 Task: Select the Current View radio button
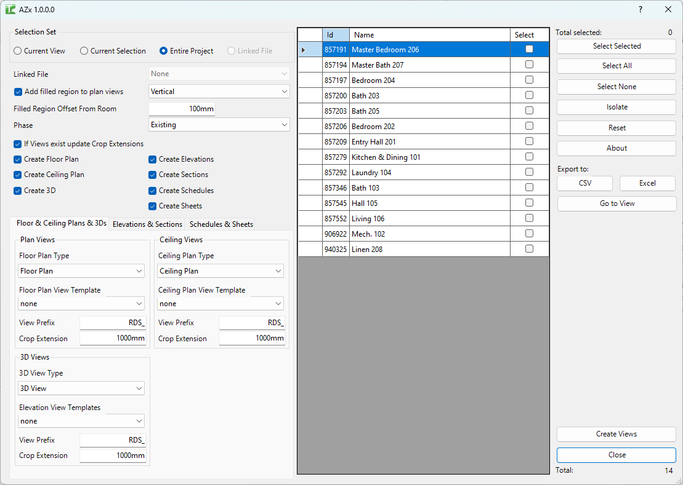coord(17,51)
